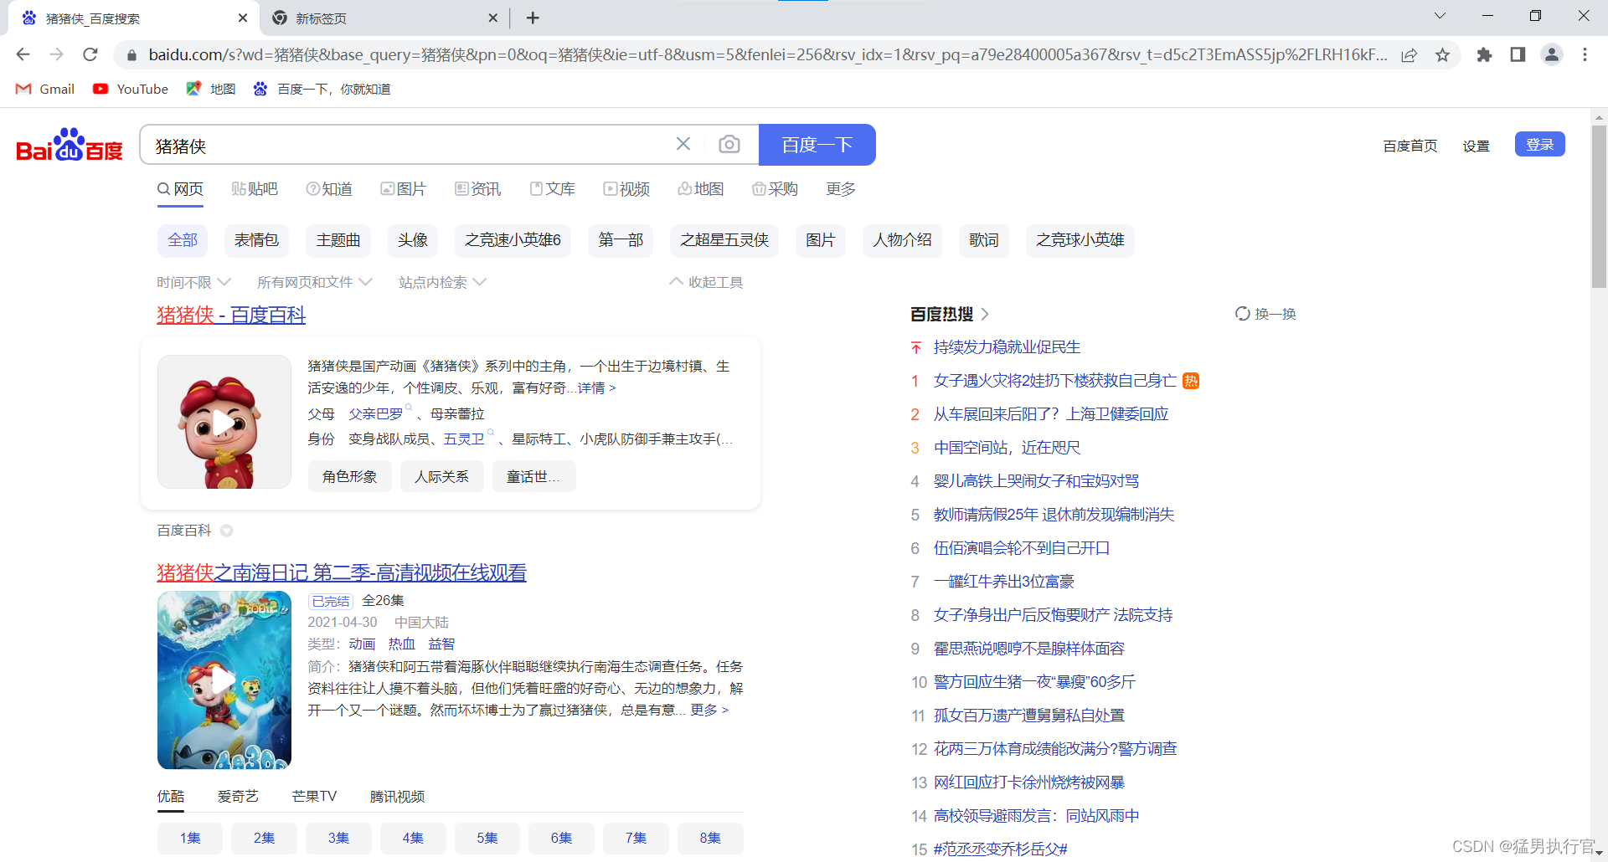This screenshot has height=862, width=1608.
Task: Open Chrome three-dot menu
Action: 1585,54
